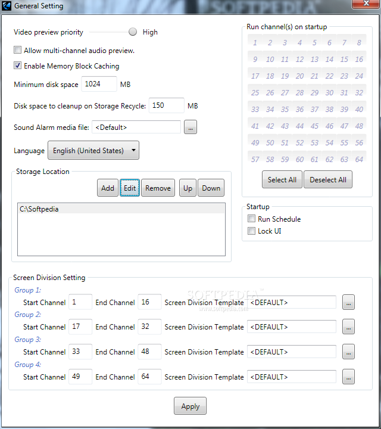Close the General Setting window
381x429 pixels.
(366, 4)
